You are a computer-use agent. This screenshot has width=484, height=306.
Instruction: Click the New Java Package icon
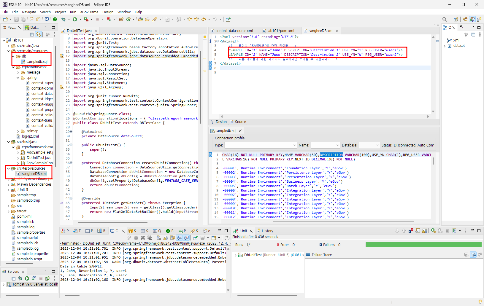pos(121,19)
